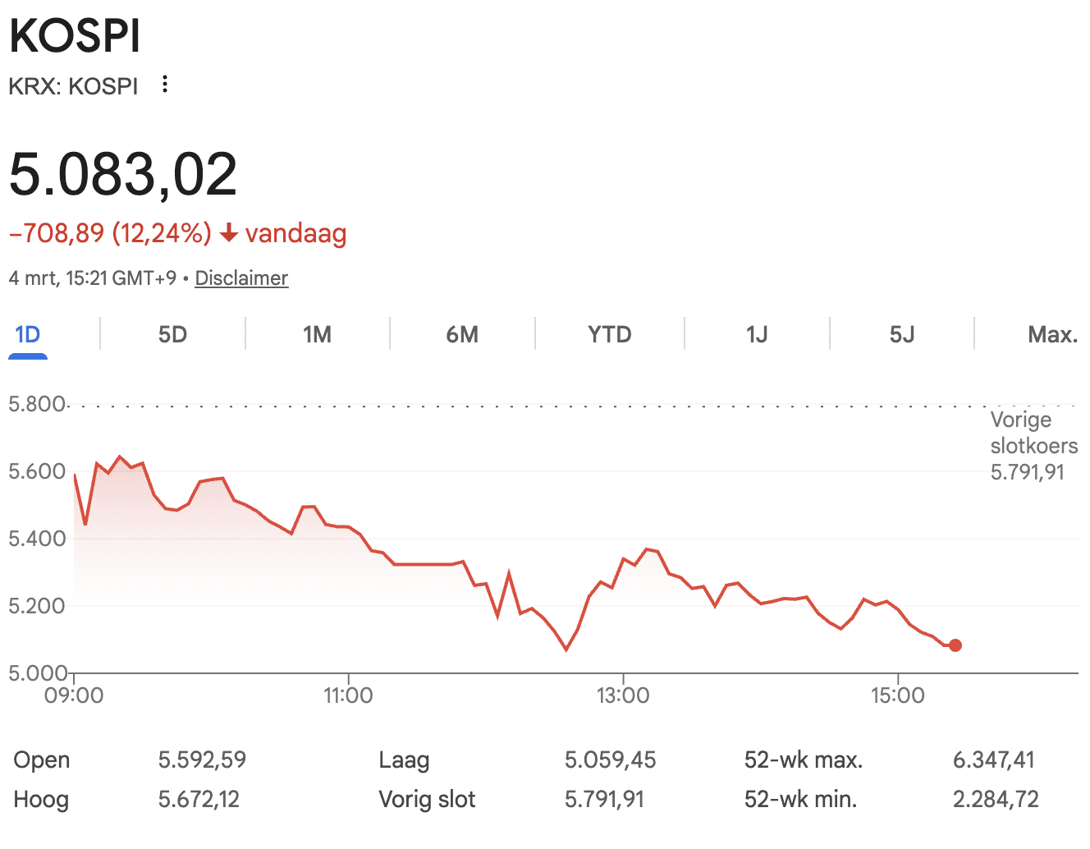Click the Vorige slotkoers label on chart

click(1033, 433)
